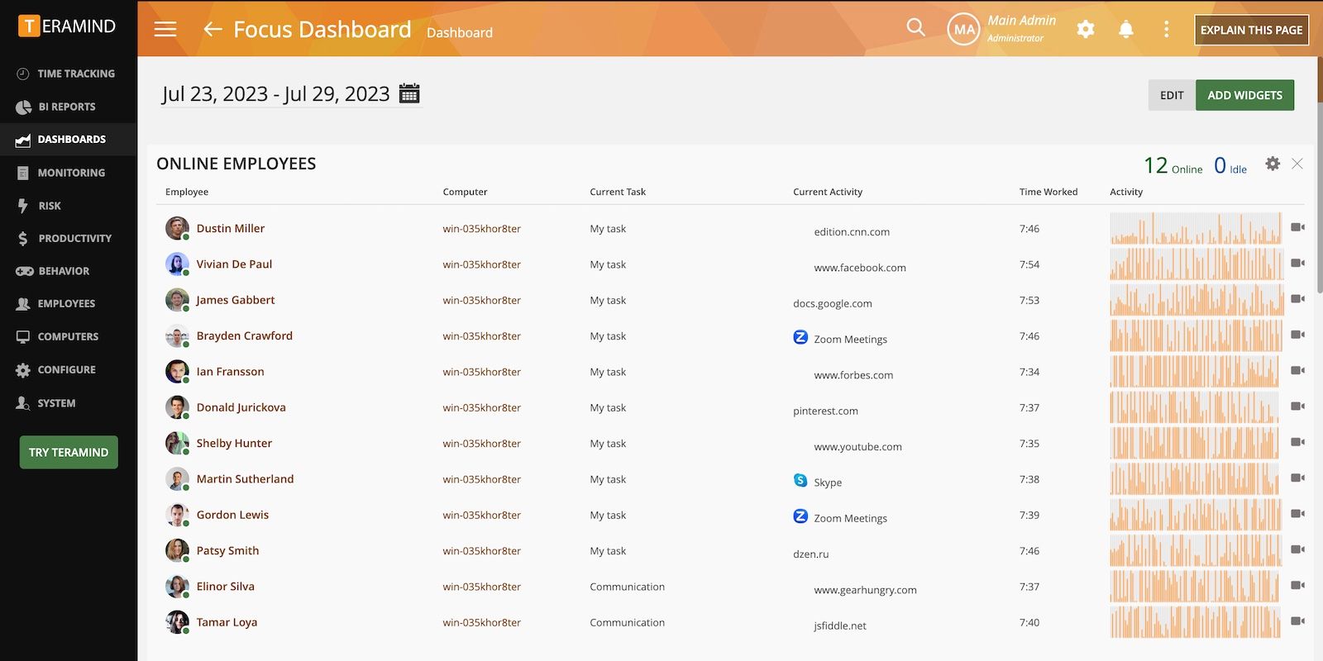Open camera view for Gordon Lewis

pyautogui.click(x=1297, y=514)
